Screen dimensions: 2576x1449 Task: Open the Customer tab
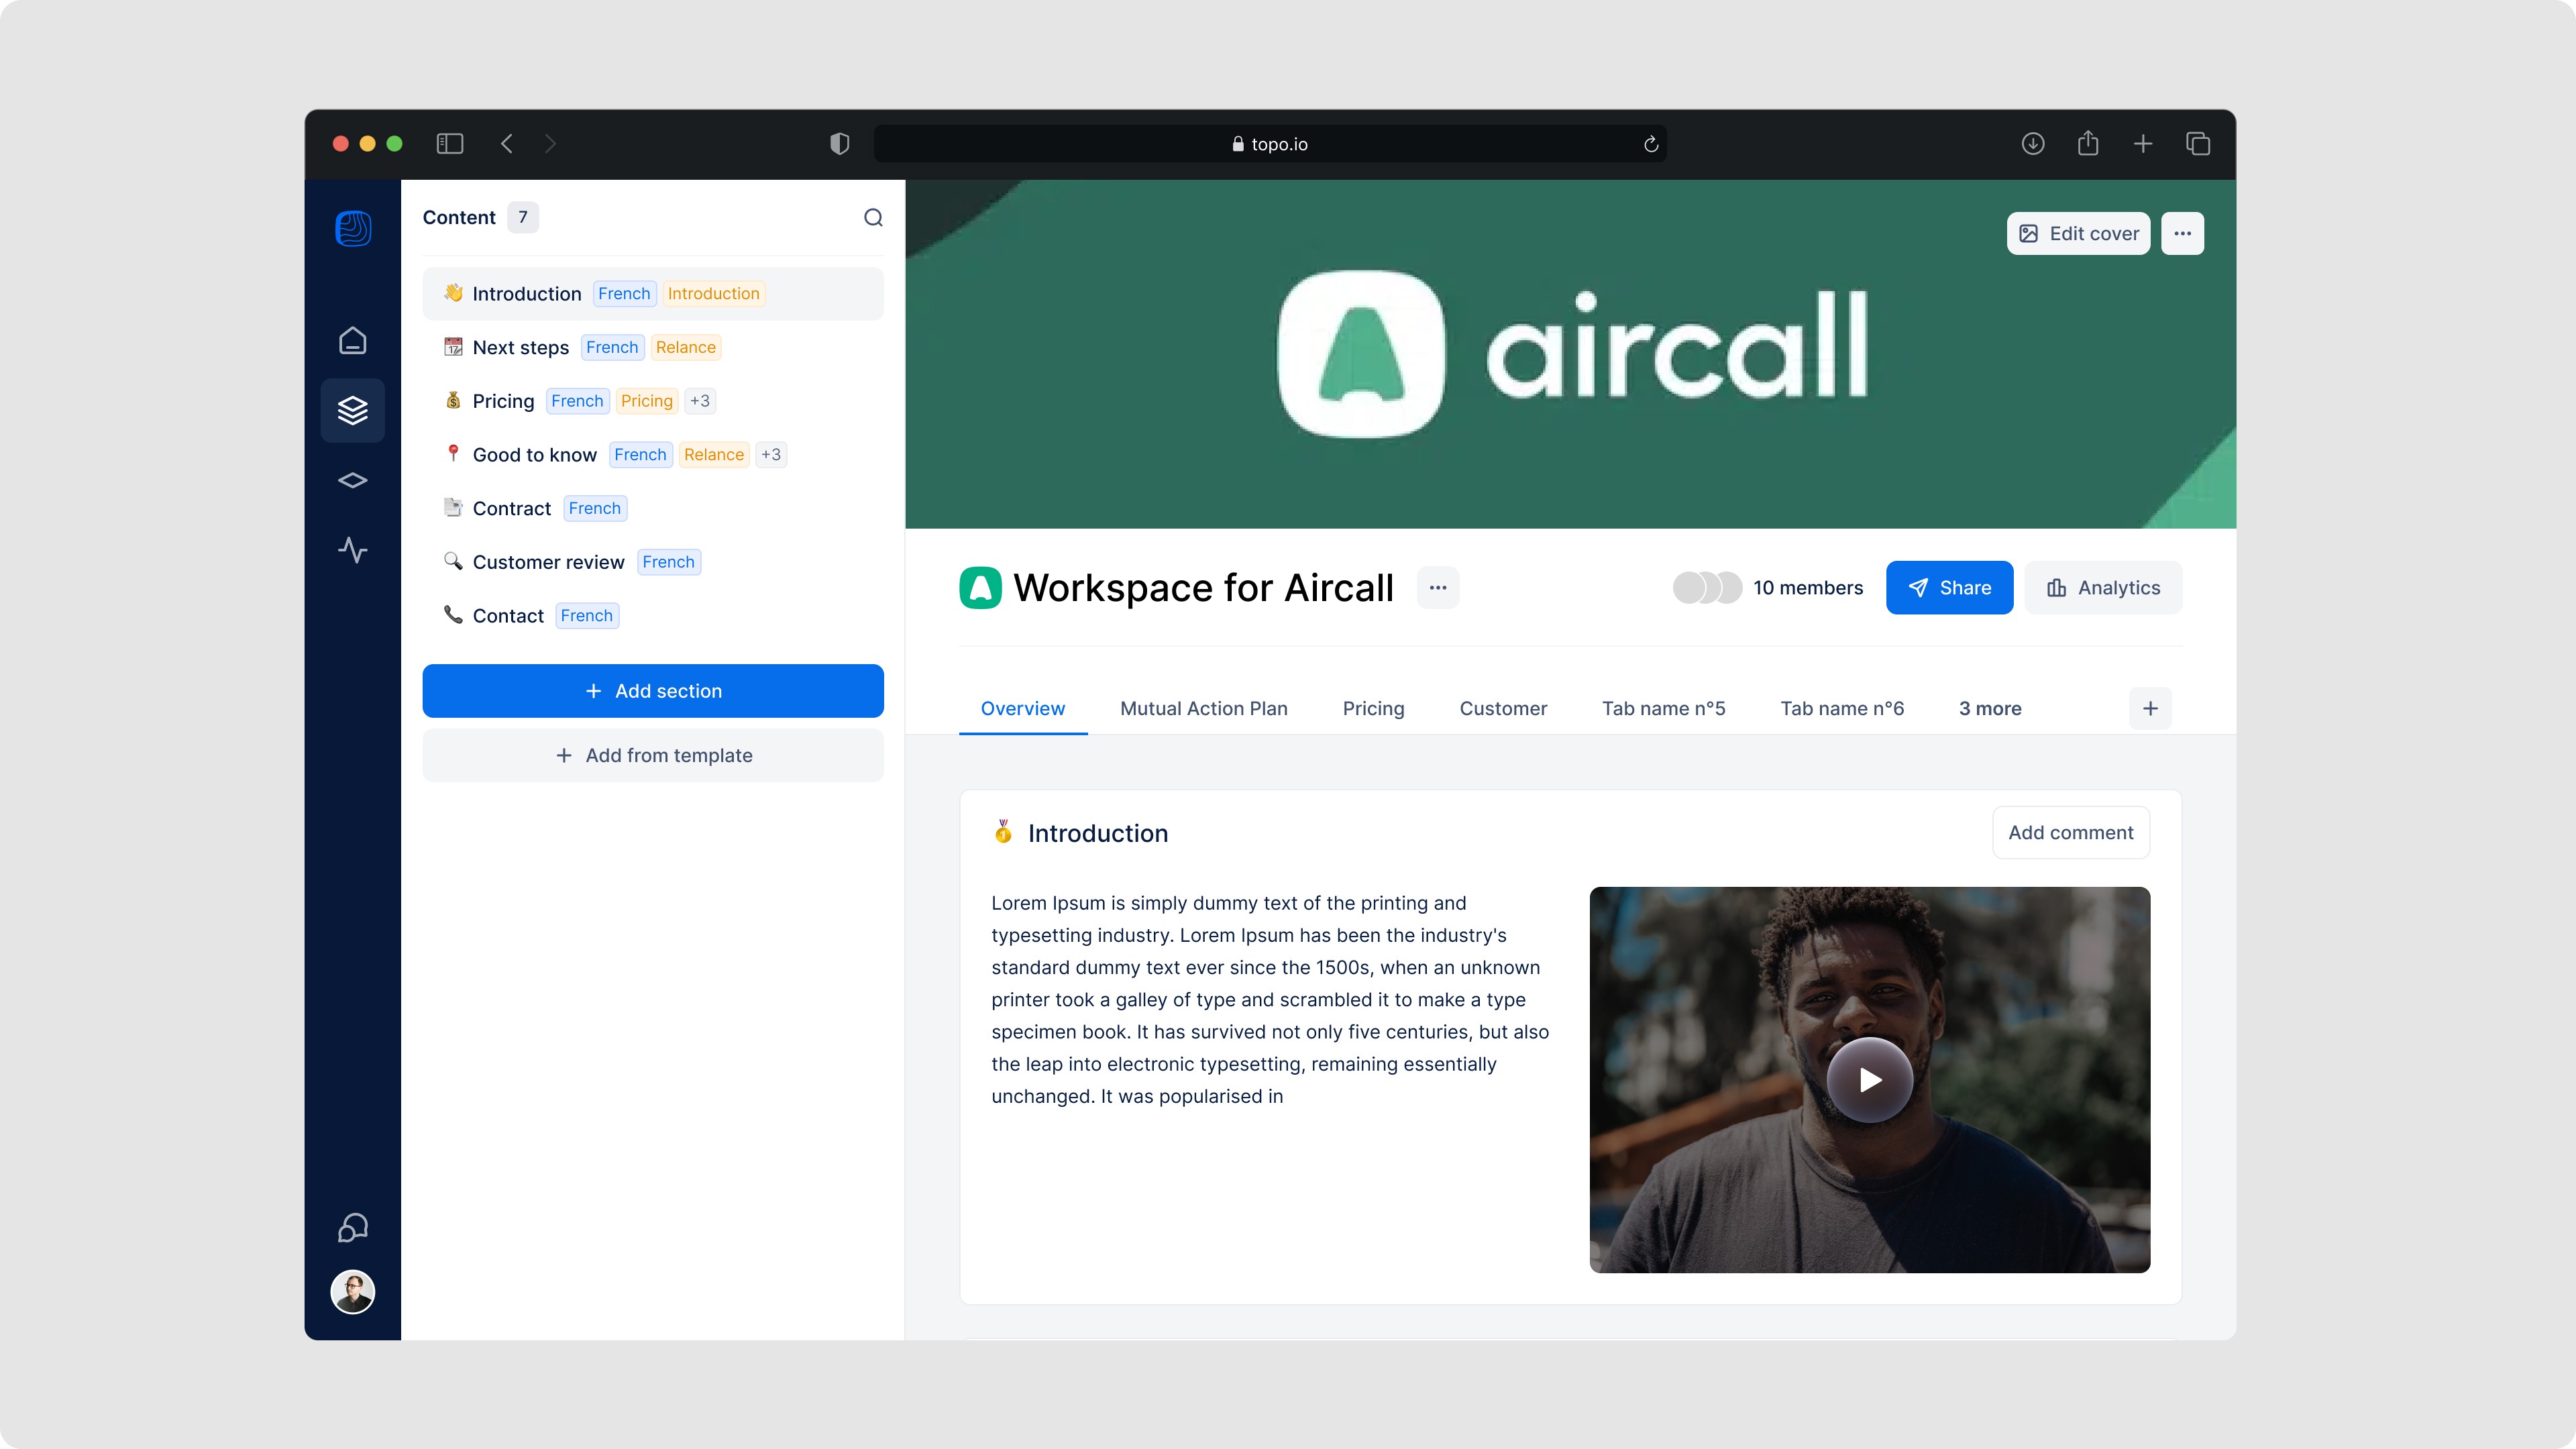[1503, 708]
